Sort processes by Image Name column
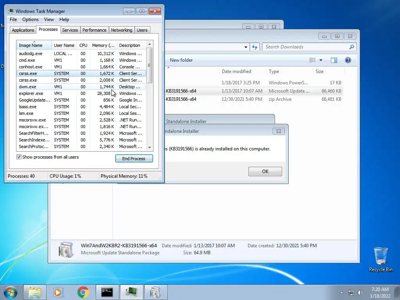Image resolution: width=400 pixels, height=300 pixels. [x=34, y=45]
